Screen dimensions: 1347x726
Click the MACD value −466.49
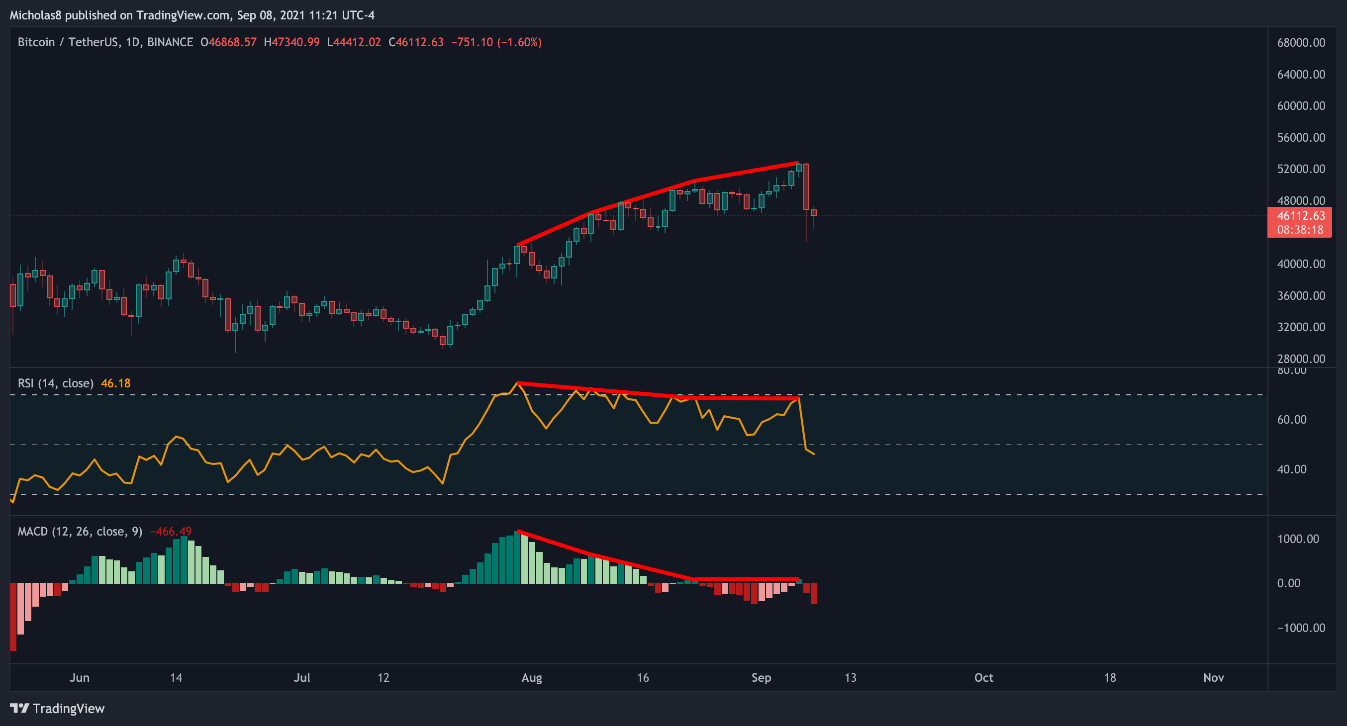pos(171,532)
